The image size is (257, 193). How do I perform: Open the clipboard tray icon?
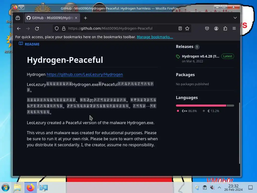click(x=205, y=187)
